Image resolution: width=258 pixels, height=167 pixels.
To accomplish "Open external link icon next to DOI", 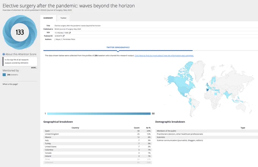I will coord(69,33).
